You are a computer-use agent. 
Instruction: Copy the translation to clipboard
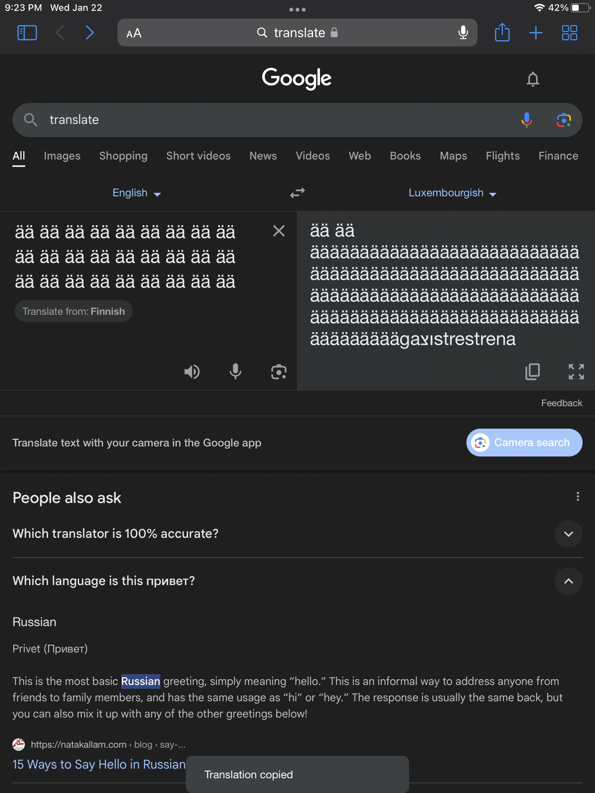(532, 372)
